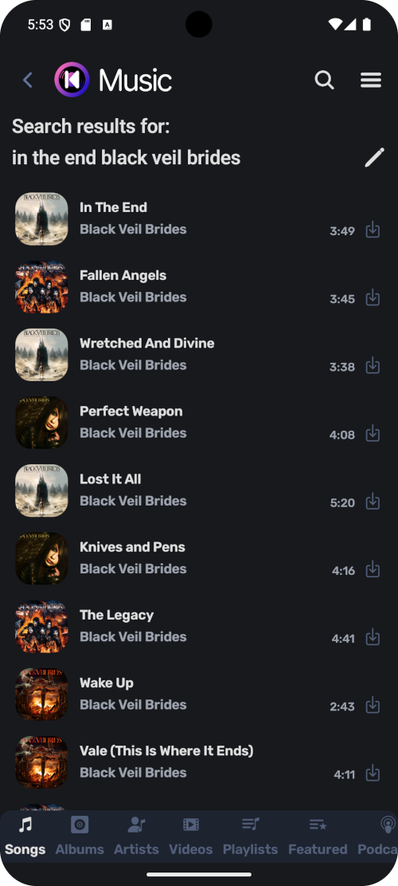
Task: Open the Videos tab
Action: [x=191, y=837]
